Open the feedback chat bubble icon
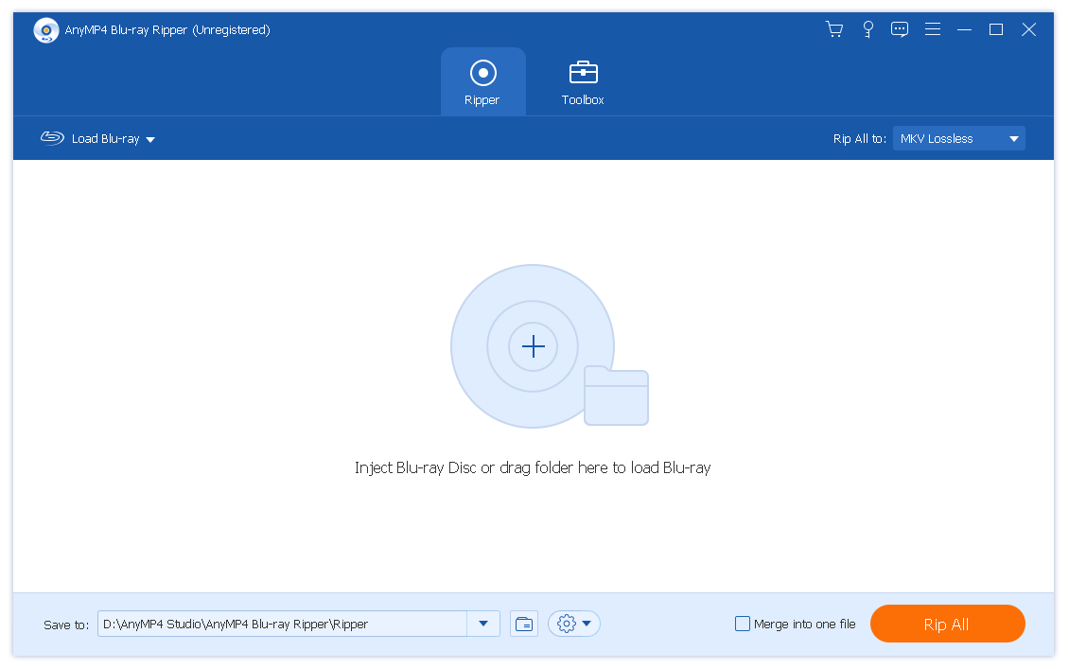 (900, 29)
